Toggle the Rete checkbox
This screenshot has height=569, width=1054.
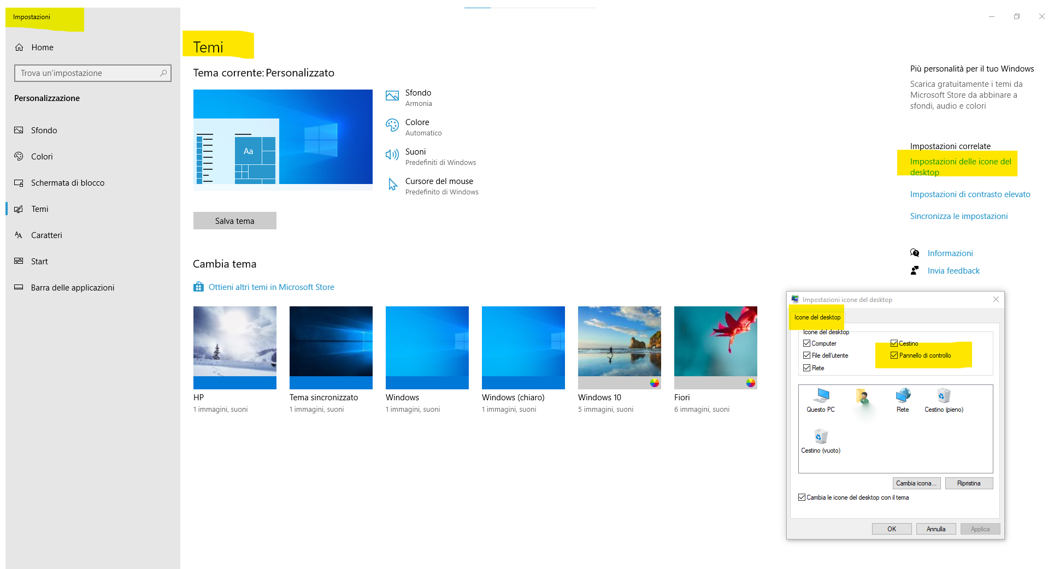[x=806, y=368]
